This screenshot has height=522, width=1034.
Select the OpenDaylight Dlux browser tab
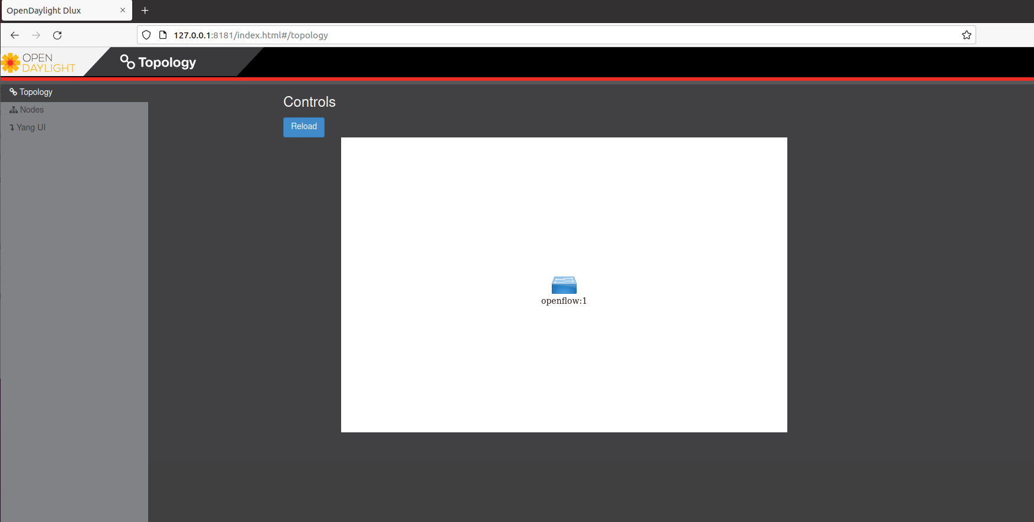(x=66, y=11)
